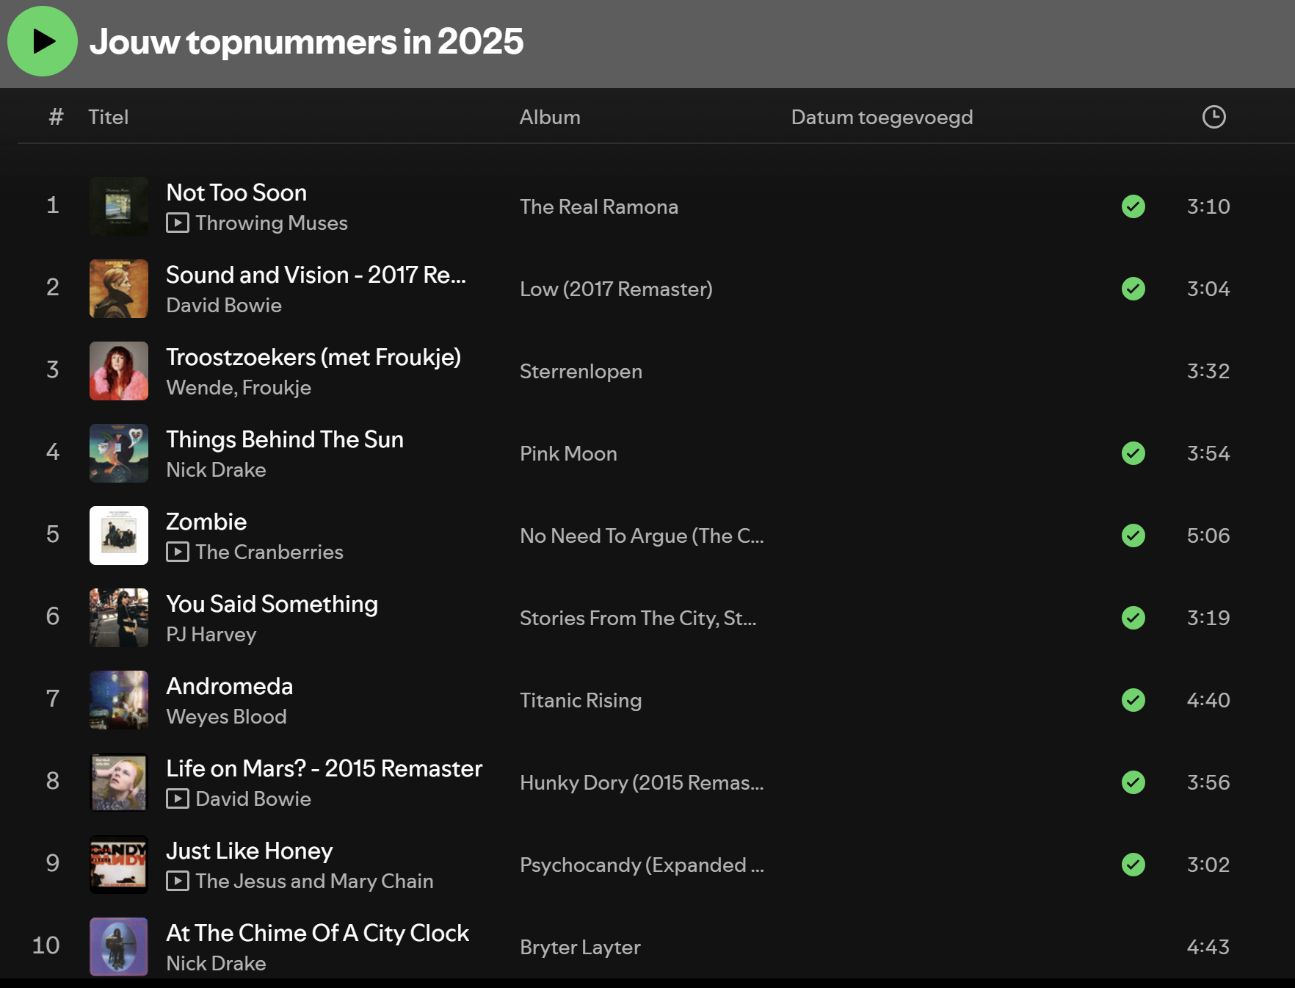Sort tracks by the Album column header
The height and width of the screenshot is (988, 1295).
click(549, 117)
